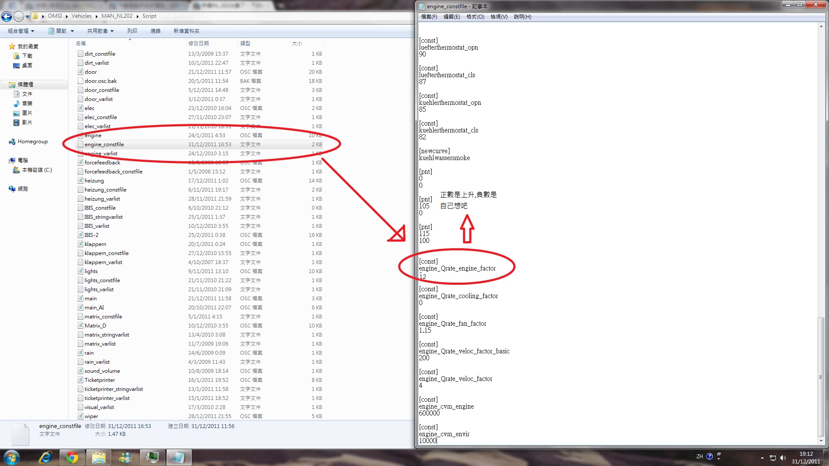Click the Homegroup icon in the sidebar
Image resolution: width=829 pixels, height=466 pixels.
(x=12, y=142)
